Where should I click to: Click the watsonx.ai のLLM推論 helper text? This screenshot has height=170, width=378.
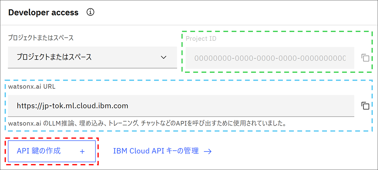[147, 123]
